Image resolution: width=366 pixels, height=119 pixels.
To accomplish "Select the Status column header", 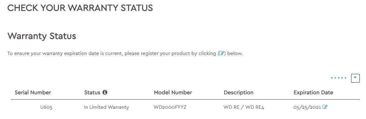I will coord(92,92).
